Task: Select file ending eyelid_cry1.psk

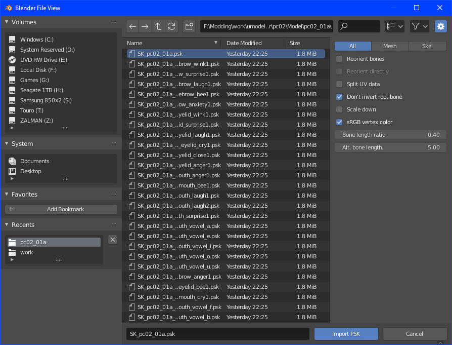Action: pos(226,145)
